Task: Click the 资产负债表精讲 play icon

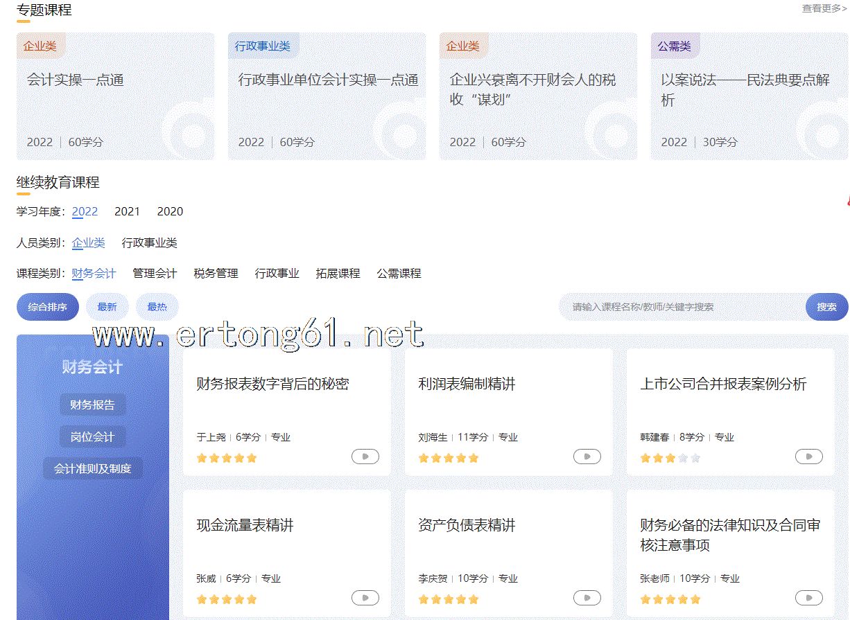Action: click(x=587, y=598)
